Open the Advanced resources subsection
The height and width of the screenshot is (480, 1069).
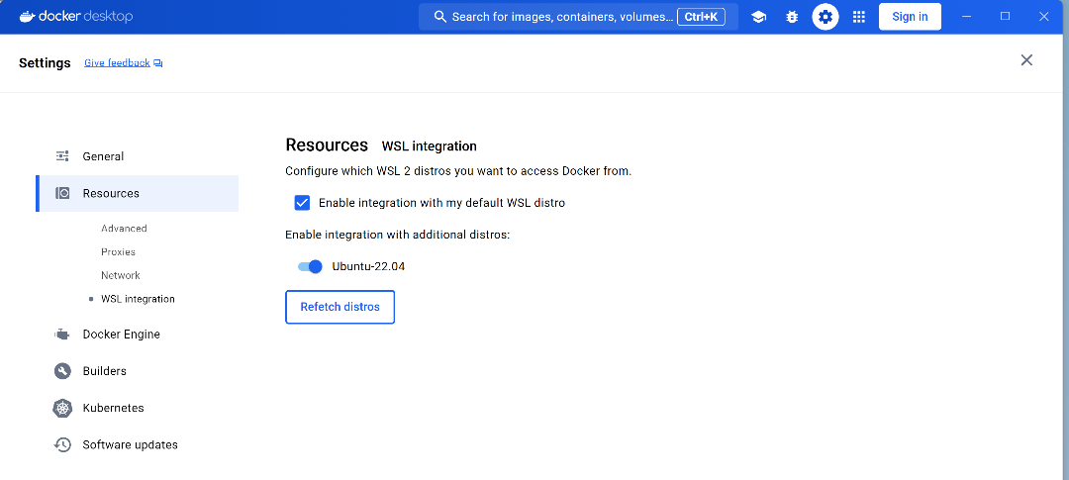(x=124, y=229)
